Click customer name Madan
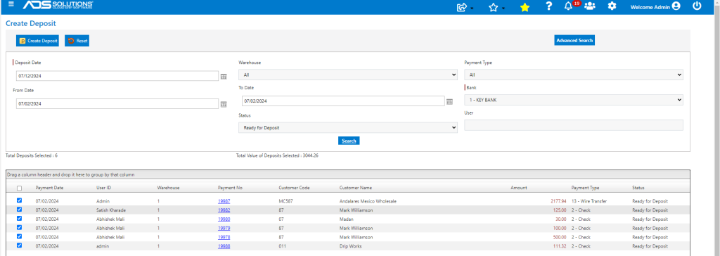This screenshot has width=720, height=256. pos(347,219)
